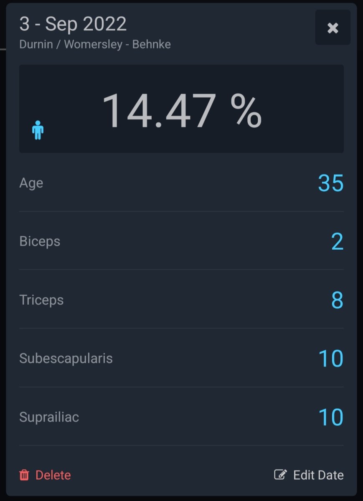Select the Subescapularis value 10
This screenshot has width=363, height=501.
[330, 359]
